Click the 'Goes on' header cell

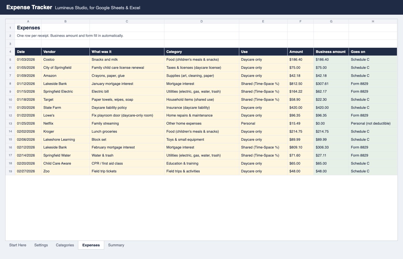pos(373,52)
